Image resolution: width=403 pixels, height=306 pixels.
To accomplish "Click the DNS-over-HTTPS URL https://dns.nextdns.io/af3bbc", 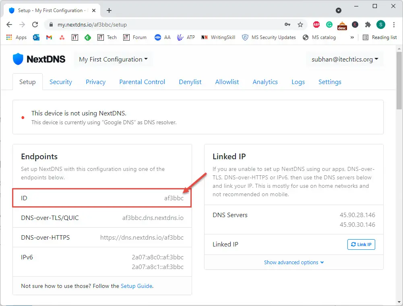I will pyautogui.click(x=142, y=238).
